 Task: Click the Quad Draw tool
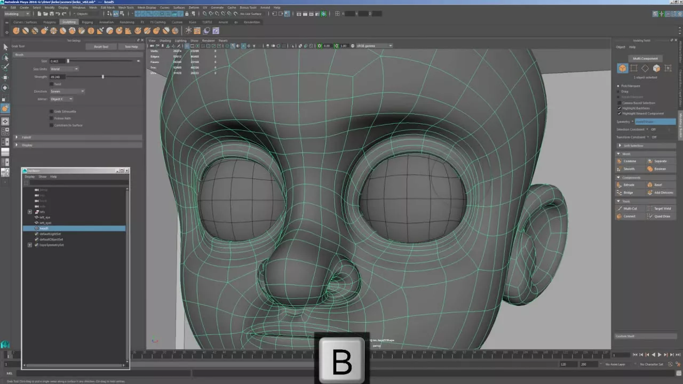659,217
